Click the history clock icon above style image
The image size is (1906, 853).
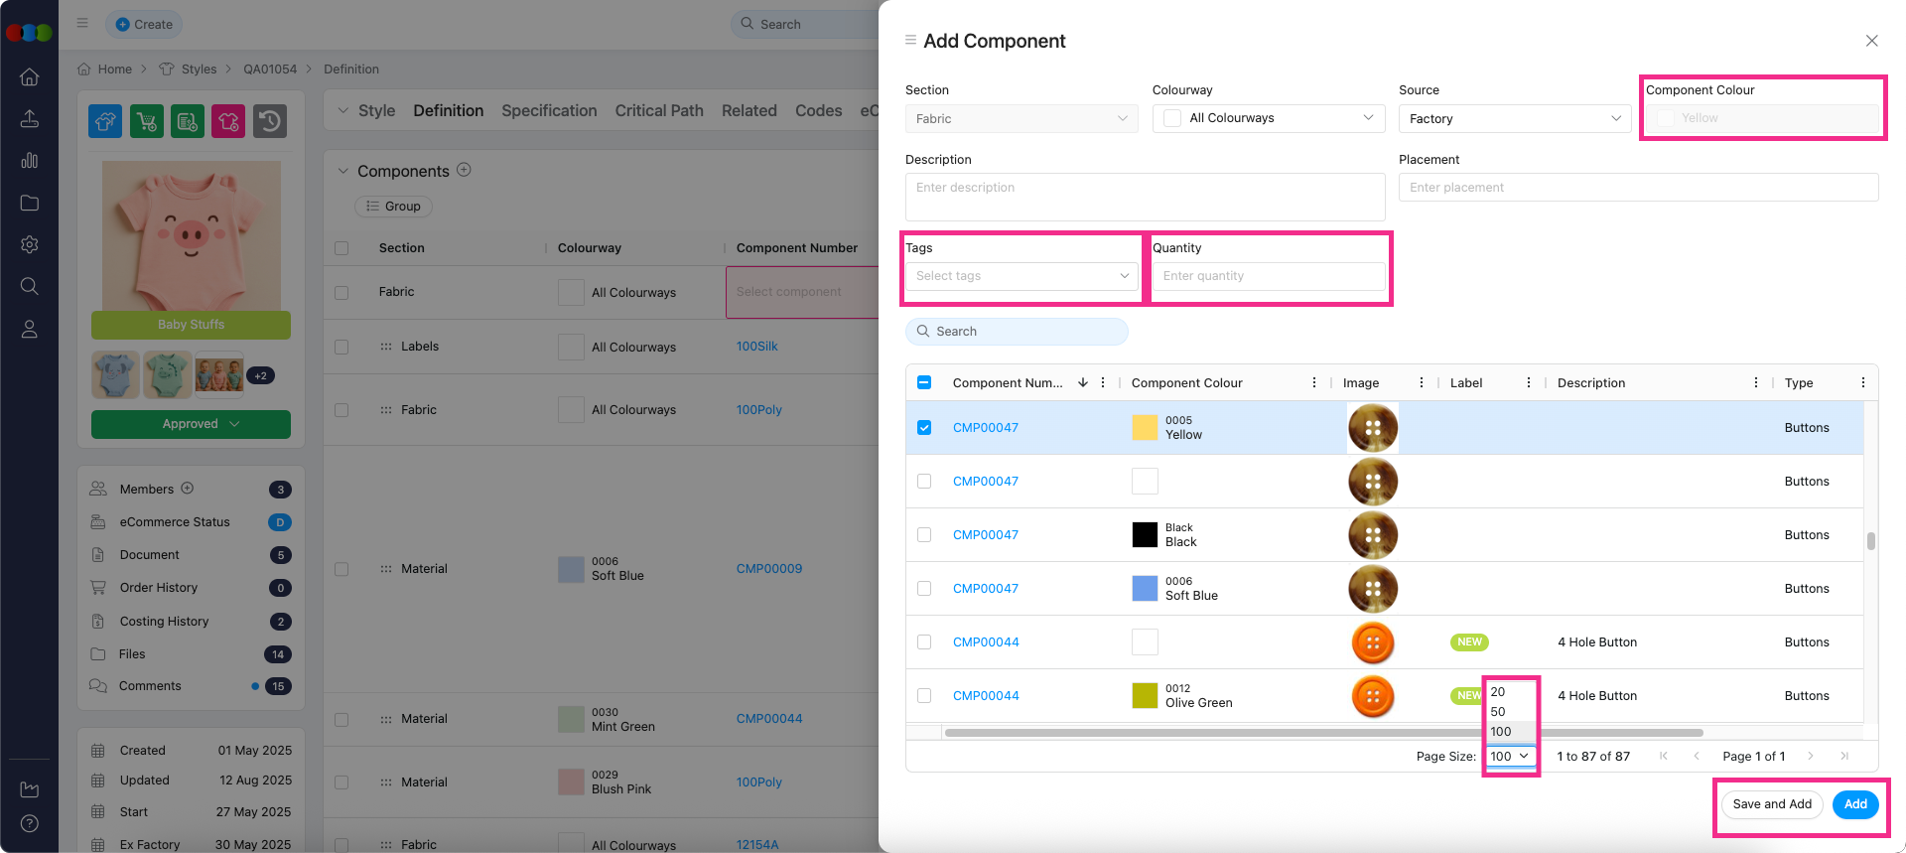coord(270,122)
